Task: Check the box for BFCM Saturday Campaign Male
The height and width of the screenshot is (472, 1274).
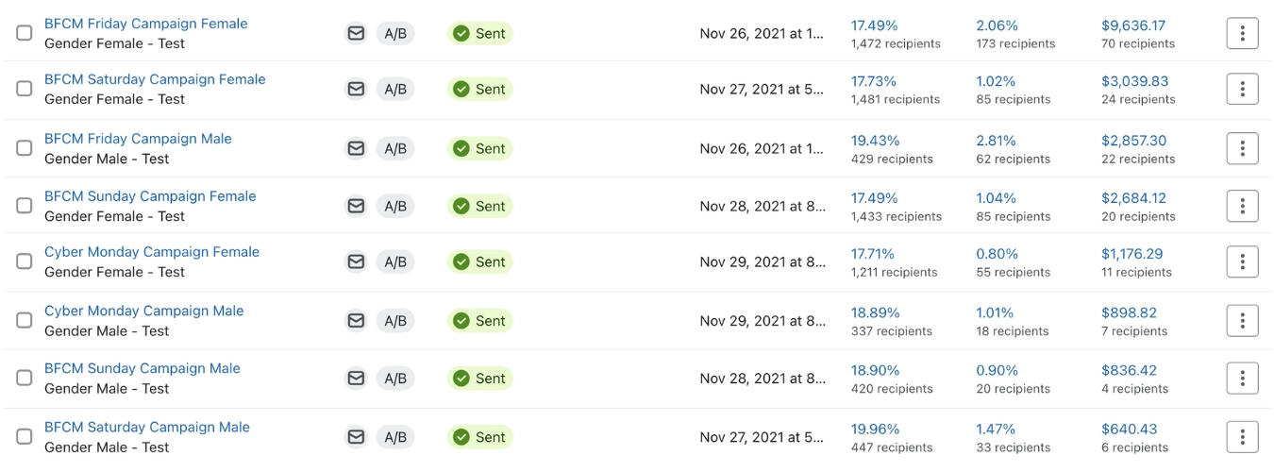Action: coord(25,437)
